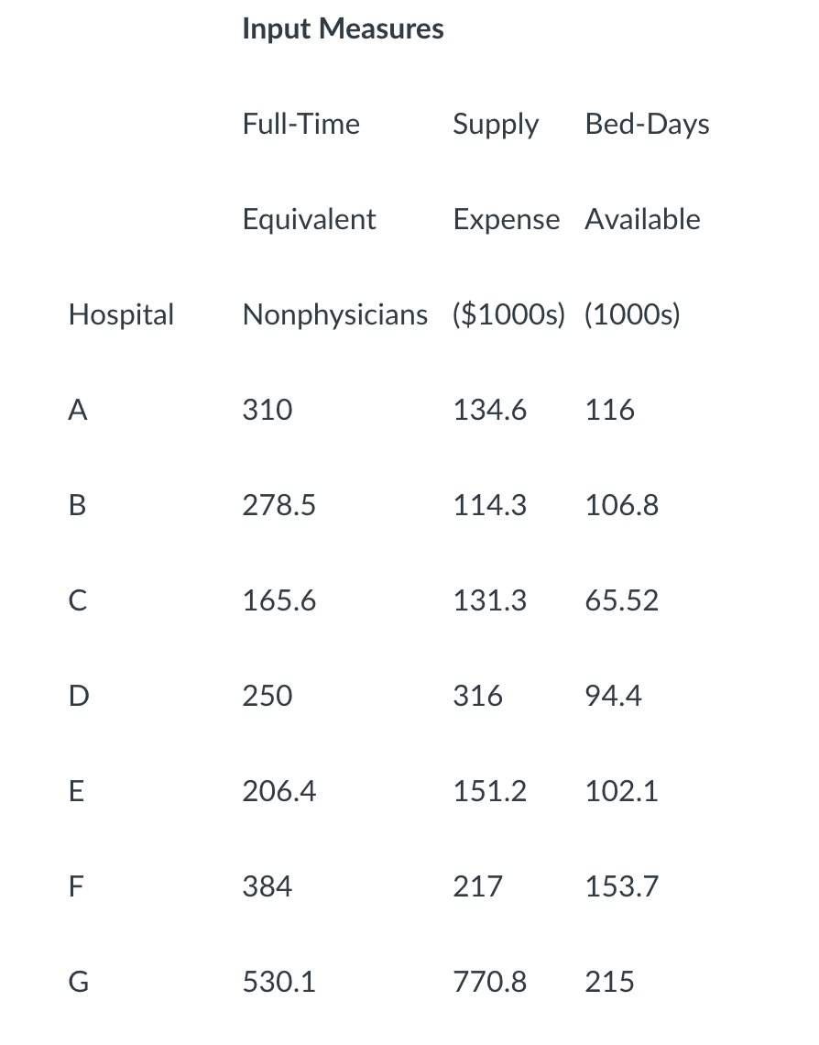Click Hospital G row label

click(79, 982)
